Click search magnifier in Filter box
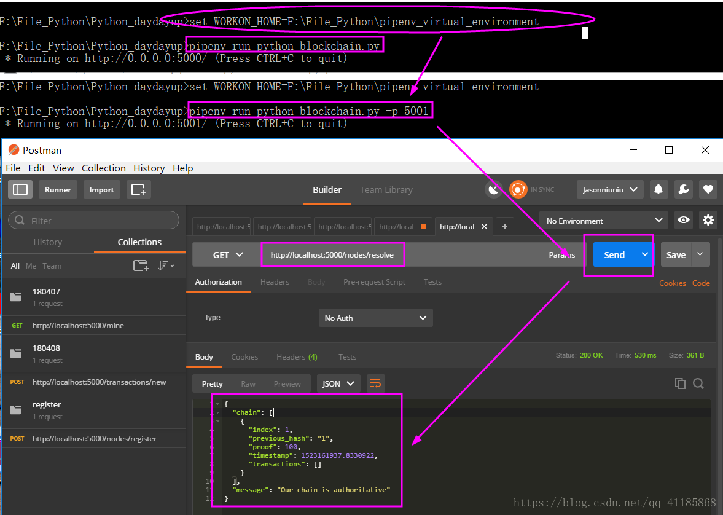This screenshot has height=515, width=723. coord(20,221)
